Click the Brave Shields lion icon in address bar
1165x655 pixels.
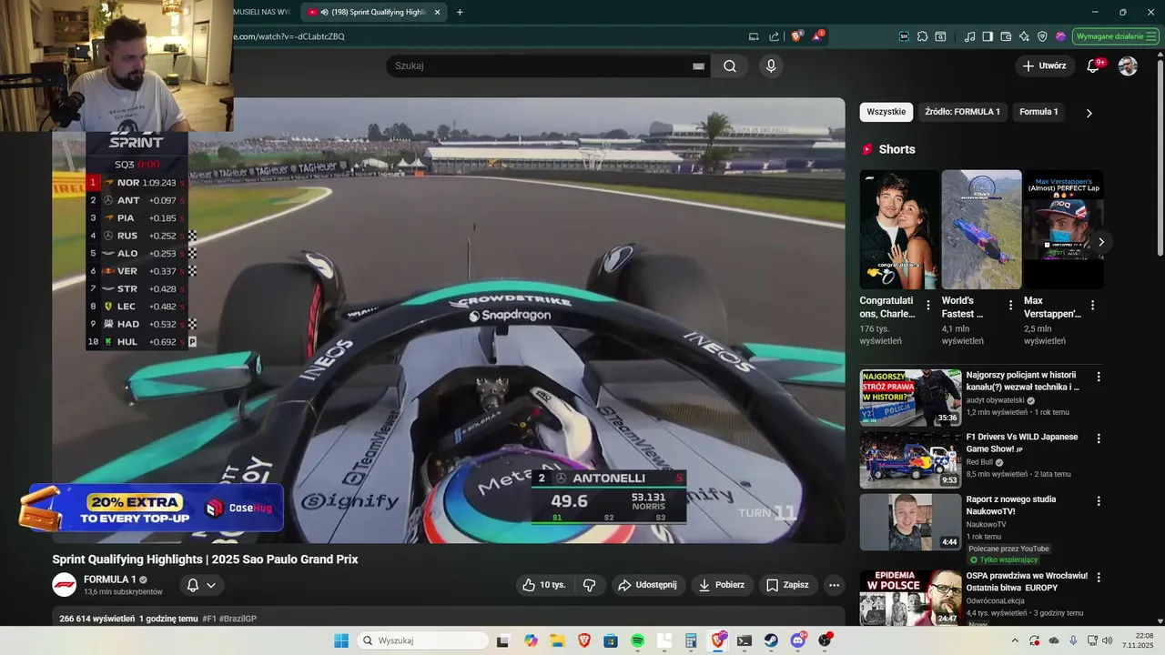coord(797,36)
